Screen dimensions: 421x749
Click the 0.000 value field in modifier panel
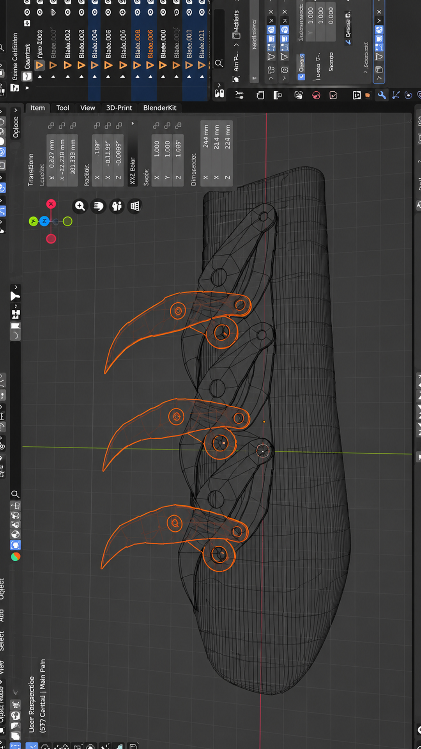[x=331, y=21]
